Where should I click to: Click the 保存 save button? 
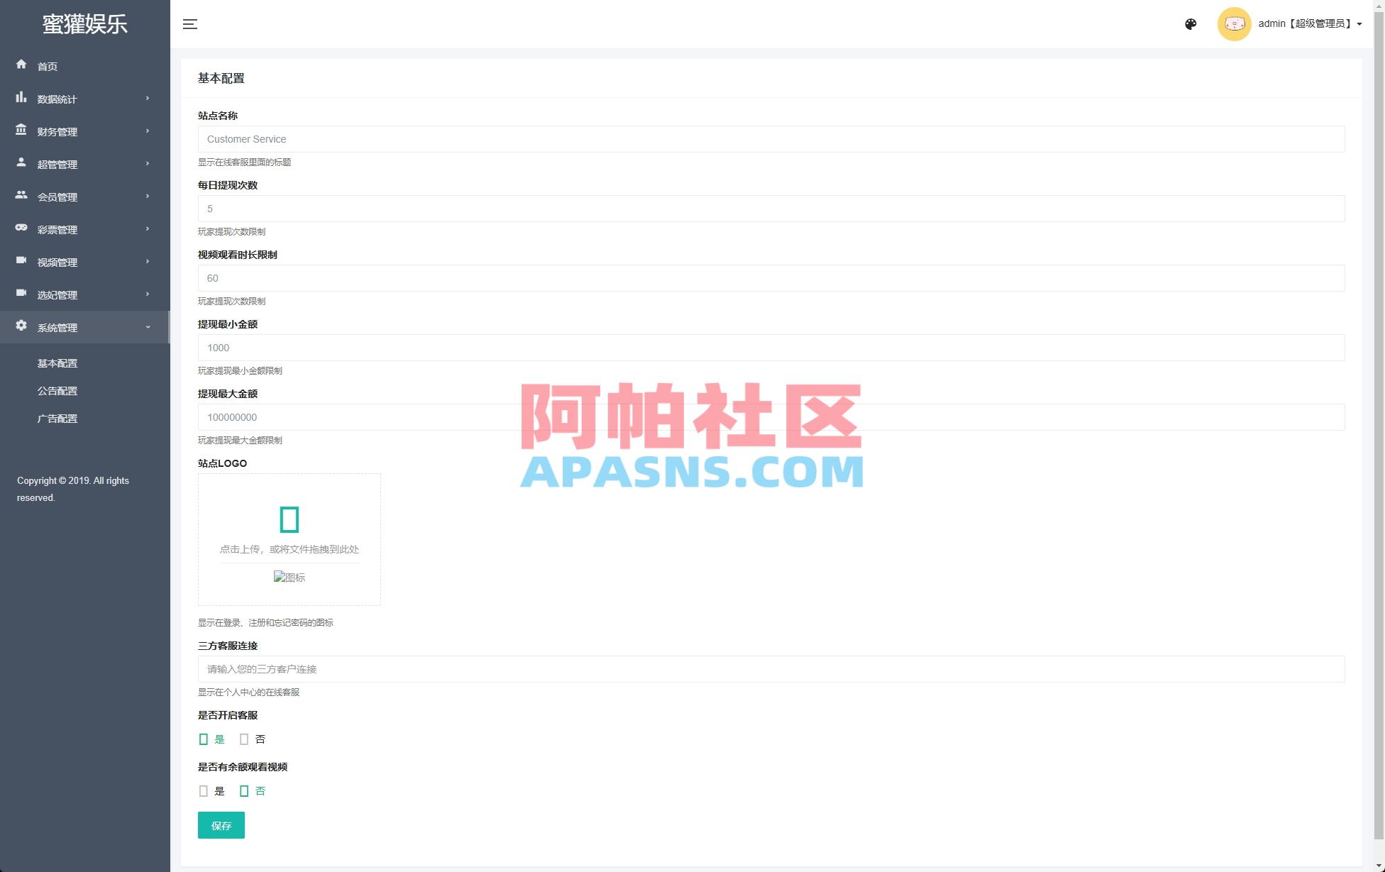pyautogui.click(x=221, y=824)
